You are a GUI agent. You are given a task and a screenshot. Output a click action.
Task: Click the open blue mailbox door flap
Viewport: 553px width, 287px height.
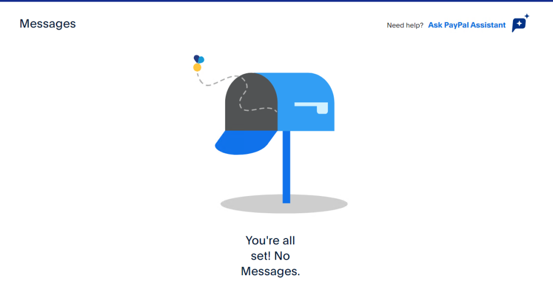(x=246, y=143)
